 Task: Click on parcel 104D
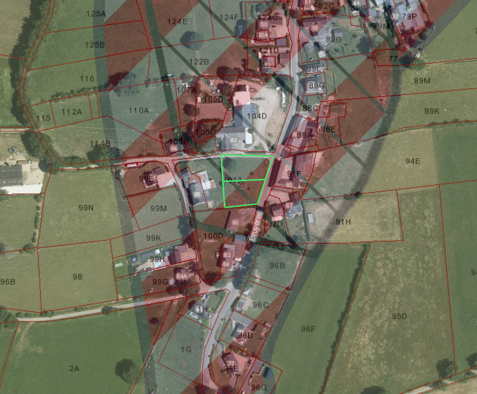click(257, 116)
